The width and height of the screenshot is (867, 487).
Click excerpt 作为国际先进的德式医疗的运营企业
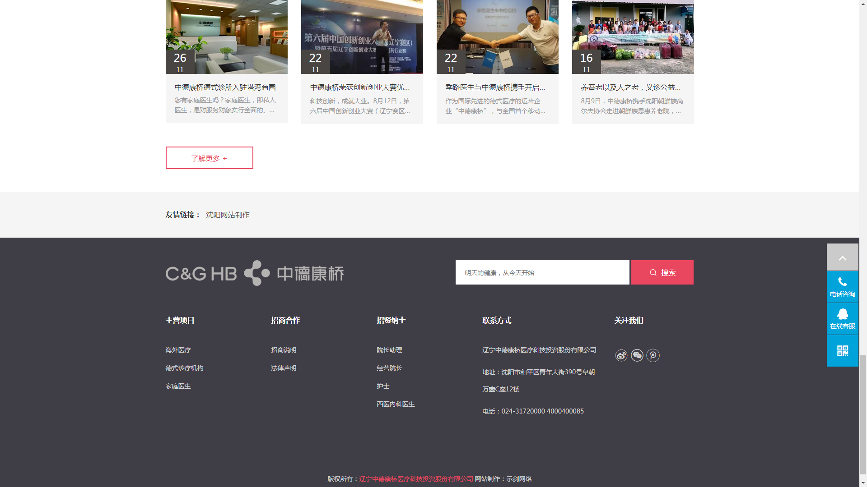pyautogui.click(x=496, y=106)
